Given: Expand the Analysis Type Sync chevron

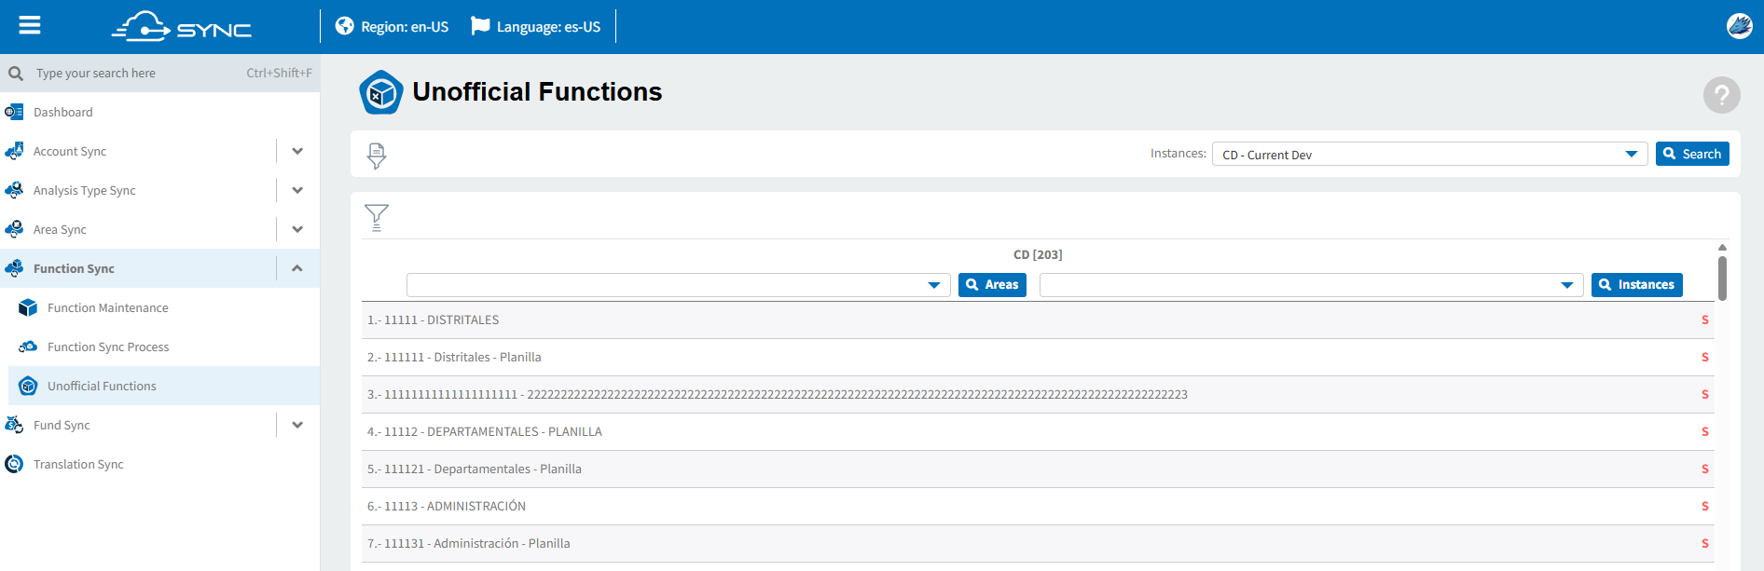Looking at the screenshot, I should point(297,190).
